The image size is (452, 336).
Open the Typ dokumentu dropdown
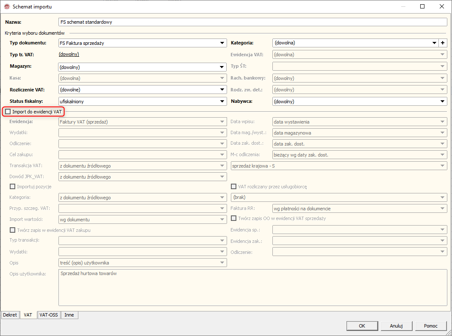point(222,43)
